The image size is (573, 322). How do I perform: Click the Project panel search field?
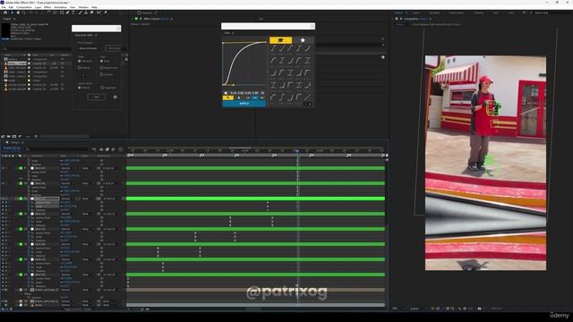[37, 48]
